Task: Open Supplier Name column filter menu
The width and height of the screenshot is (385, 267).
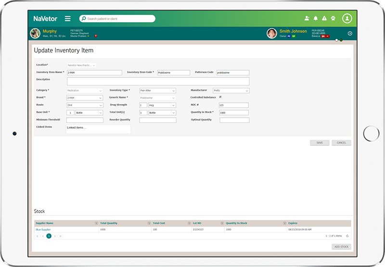Action: (96, 223)
